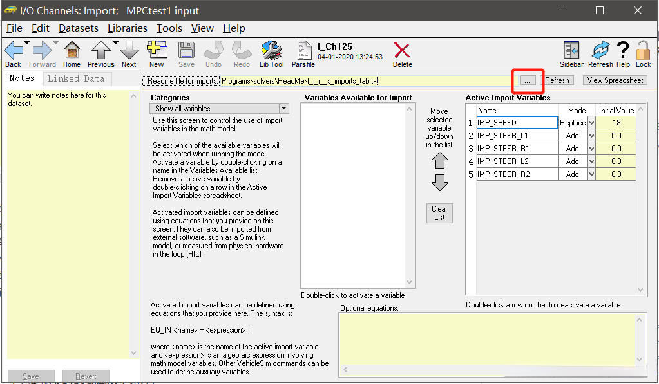Switch to the Notes tab

[22, 78]
